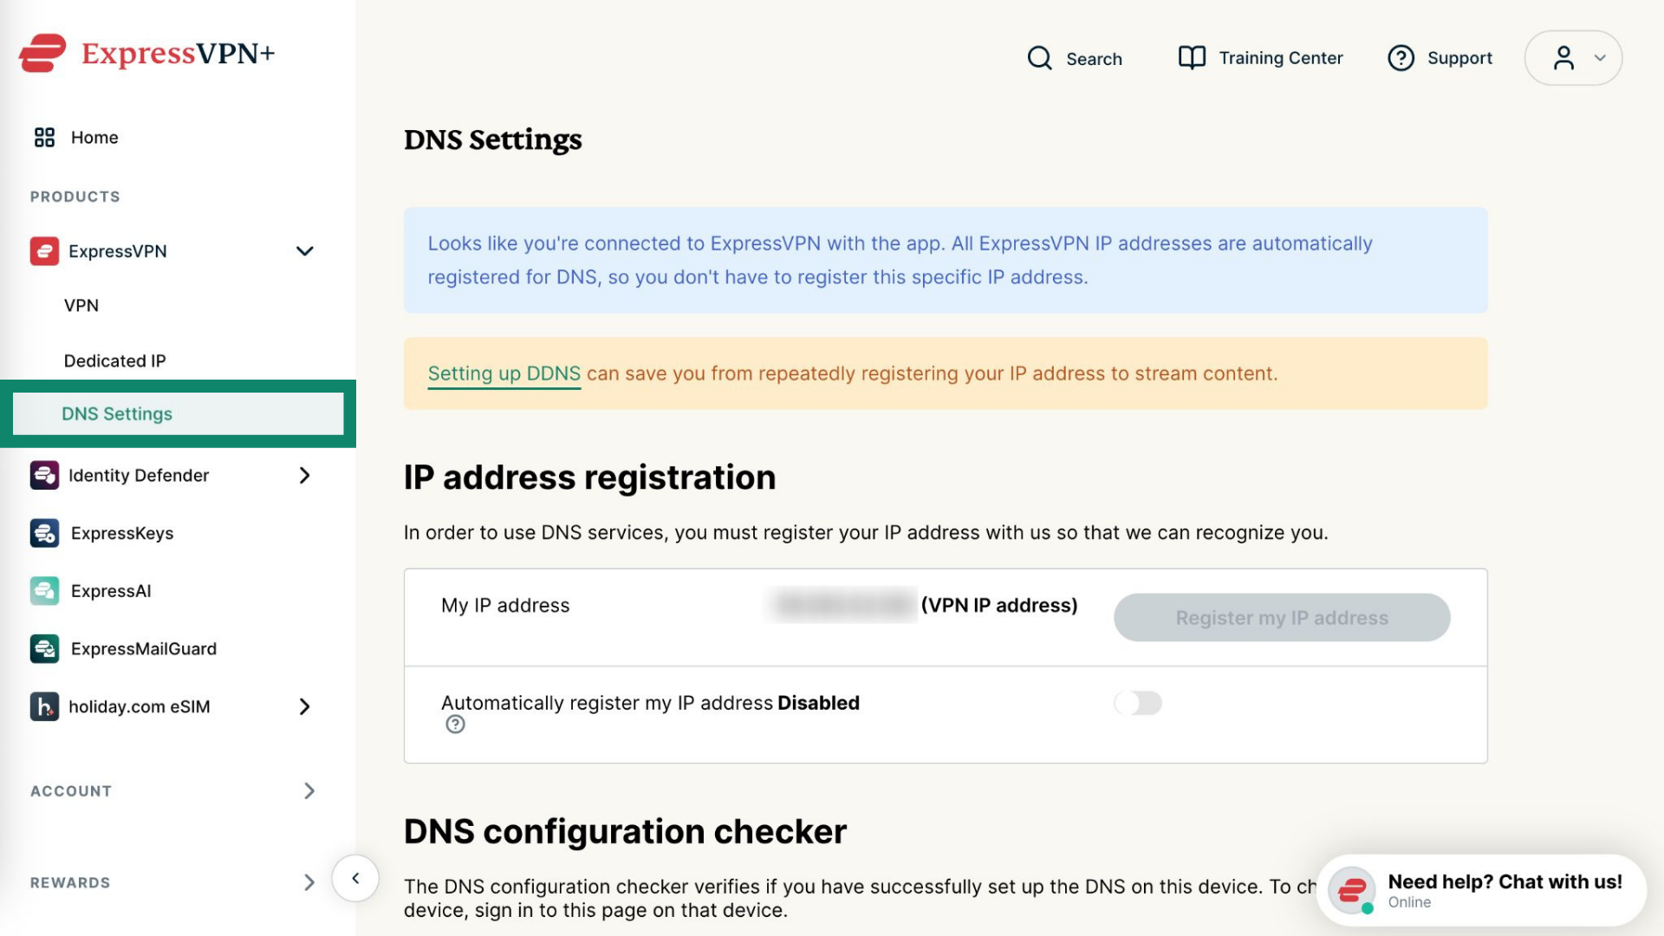
Task: Go to Home in sidebar
Action: coord(94,137)
